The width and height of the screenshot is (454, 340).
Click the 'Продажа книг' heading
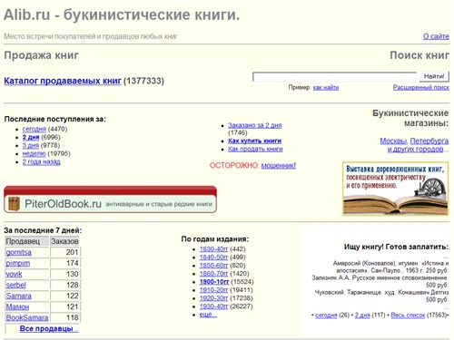[x=42, y=55]
